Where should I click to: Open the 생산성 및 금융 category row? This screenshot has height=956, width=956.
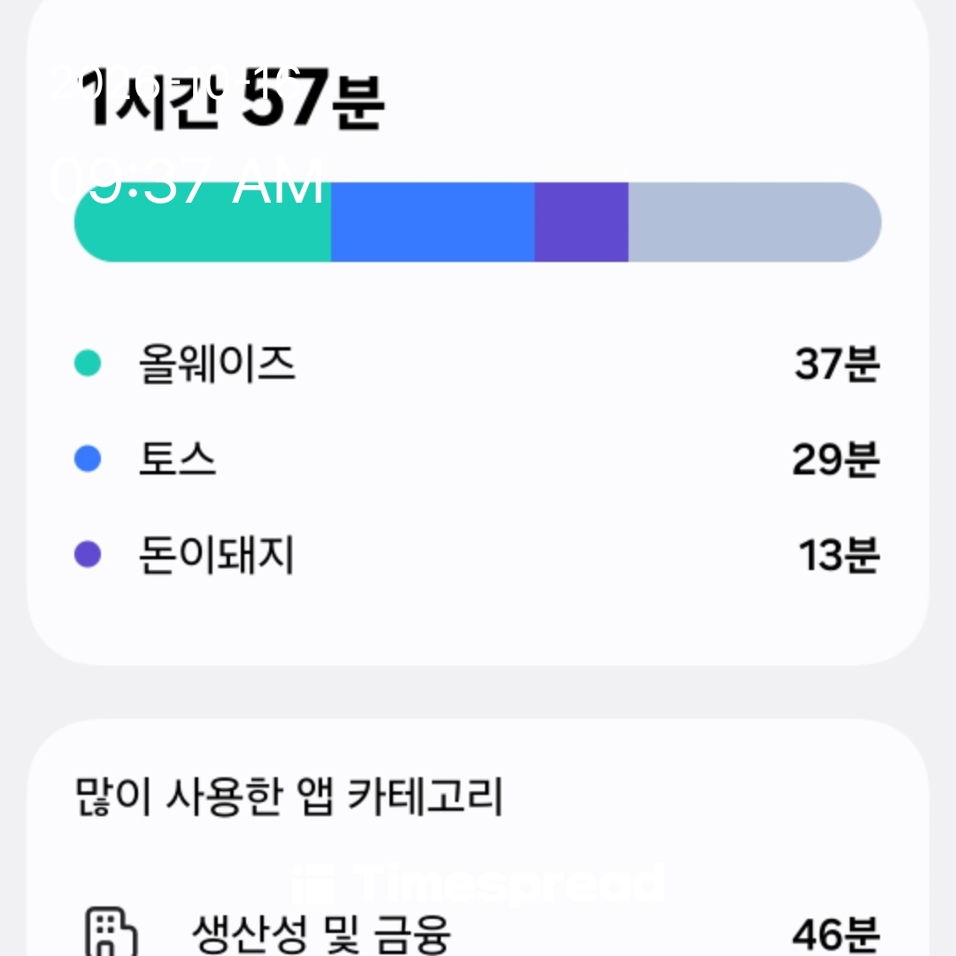[477, 933]
